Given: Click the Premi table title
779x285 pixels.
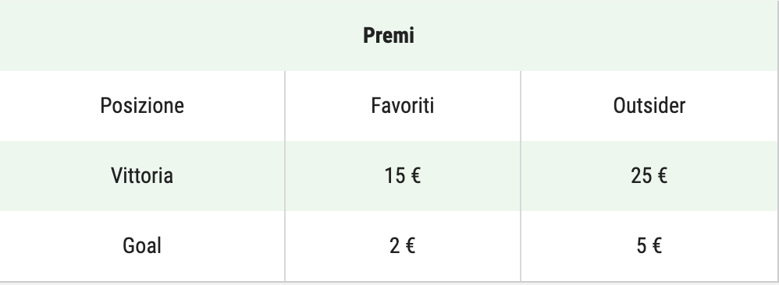Looking at the screenshot, I should [x=389, y=36].
